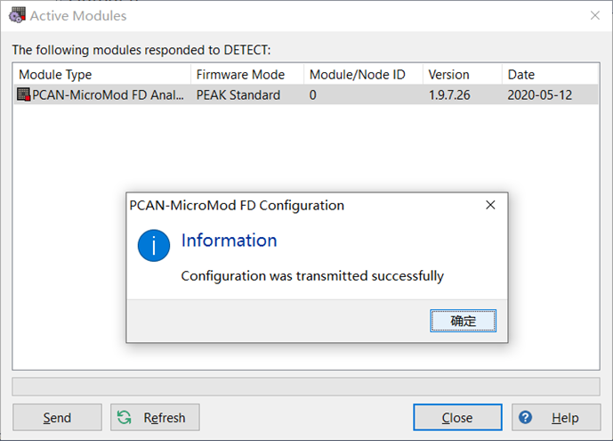Click the blue Help question mark icon

pos(526,417)
